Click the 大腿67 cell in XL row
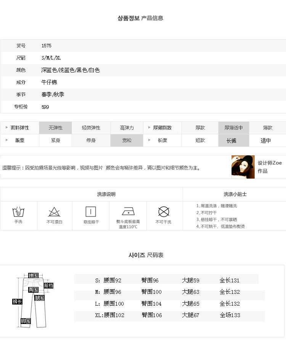286x340 pixels. tap(190, 315)
